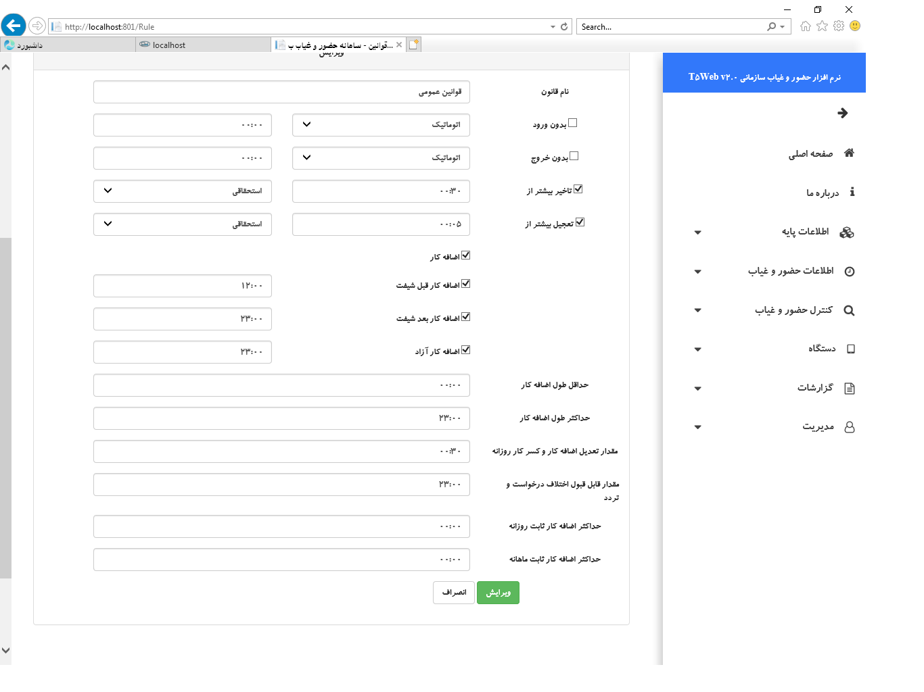
Task: Click the page vertical scrollbar thumb
Action: [x=5, y=408]
